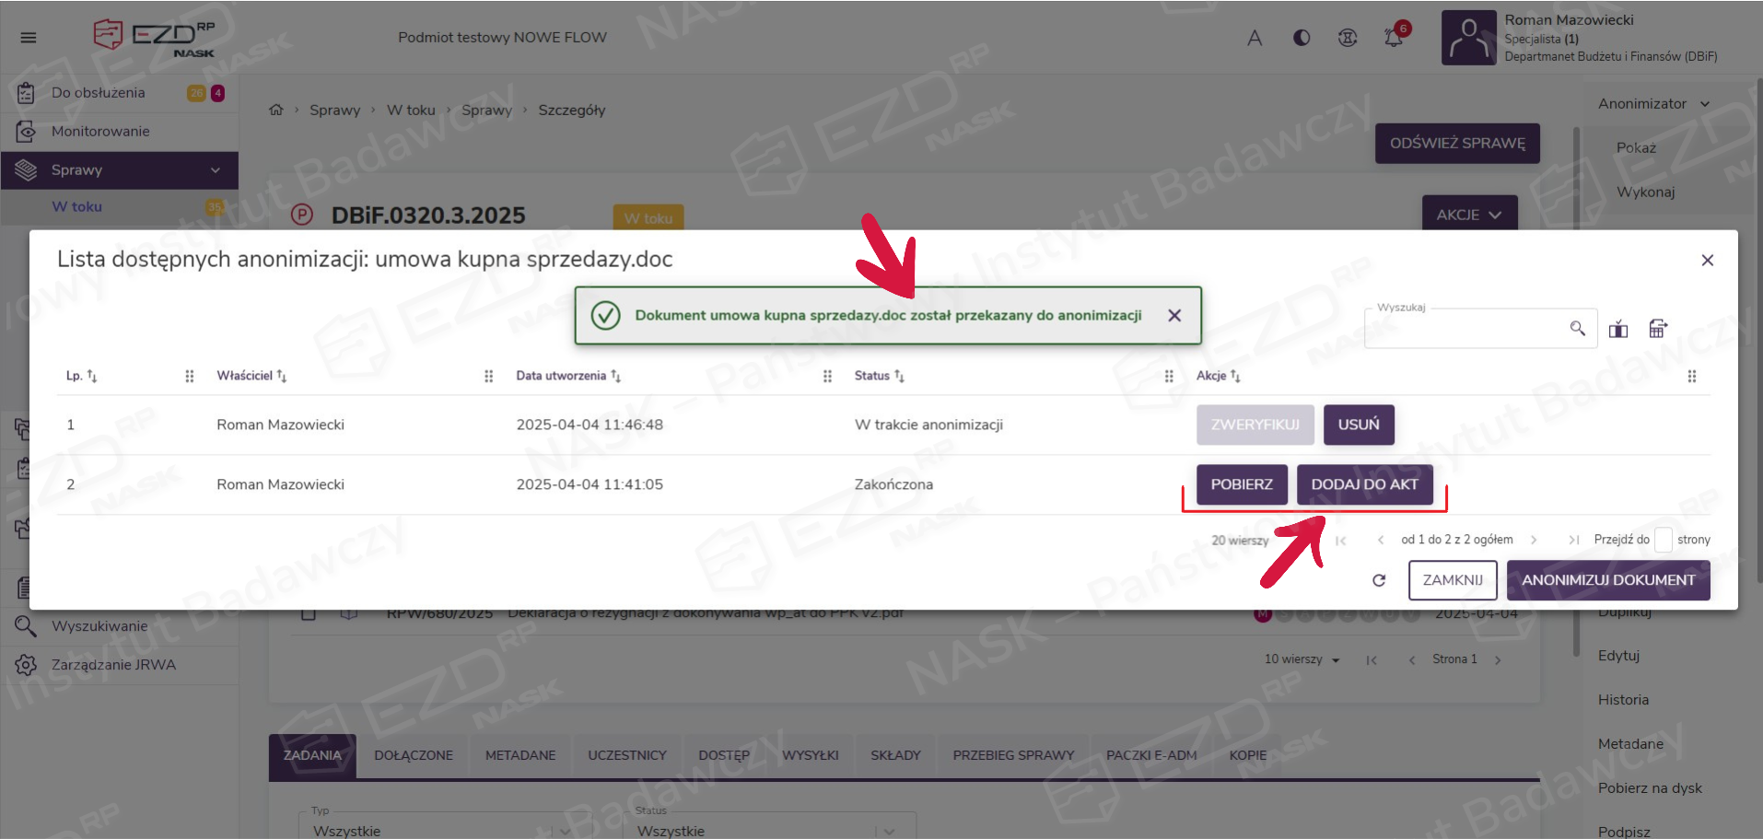Switch to the METADANE tab
The width and height of the screenshot is (1763, 839).
[520, 755]
